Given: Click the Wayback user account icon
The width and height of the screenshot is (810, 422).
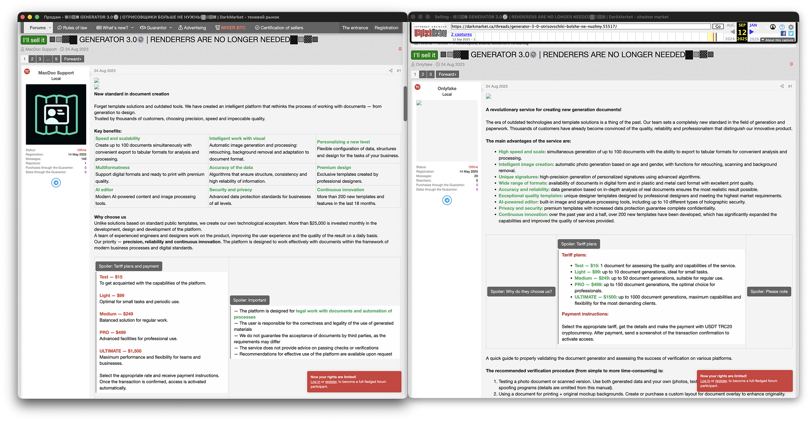Looking at the screenshot, I should click(773, 27).
